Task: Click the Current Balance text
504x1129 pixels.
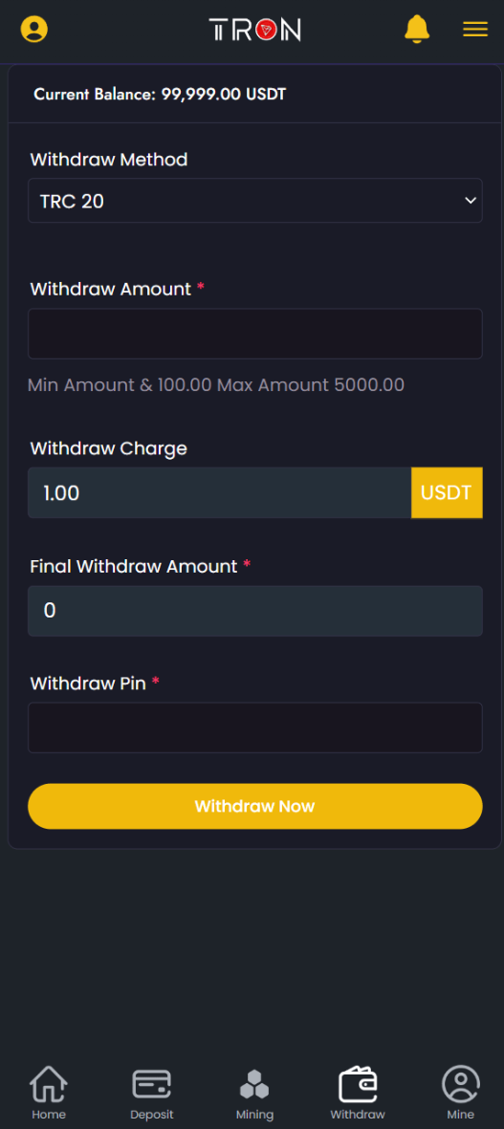Action: (160, 95)
